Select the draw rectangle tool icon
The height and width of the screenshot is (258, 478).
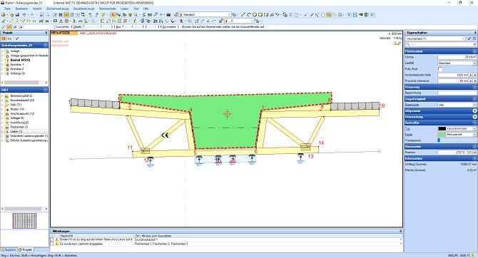pyautogui.click(x=260, y=15)
